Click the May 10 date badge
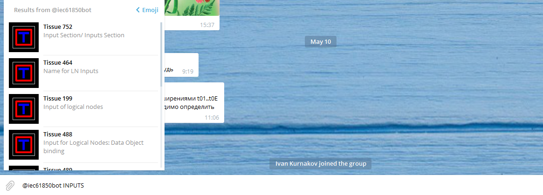Viewport: 543px width, 195px height. [x=321, y=42]
